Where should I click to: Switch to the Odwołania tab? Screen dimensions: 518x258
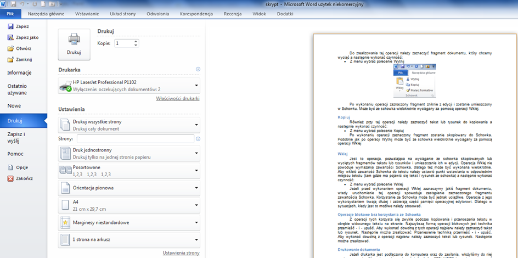pyautogui.click(x=158, y=14)
